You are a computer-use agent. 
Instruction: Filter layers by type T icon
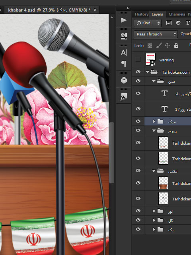(187, 23)
